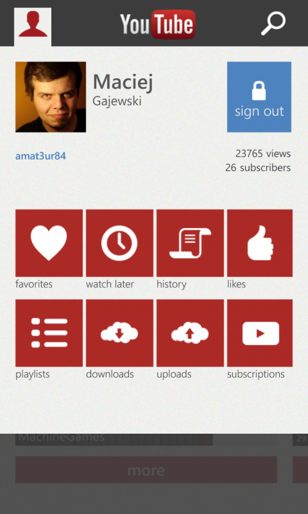Tap the profile photo thumbnail
The image size is (308, 514).
[x=51, y=97]
